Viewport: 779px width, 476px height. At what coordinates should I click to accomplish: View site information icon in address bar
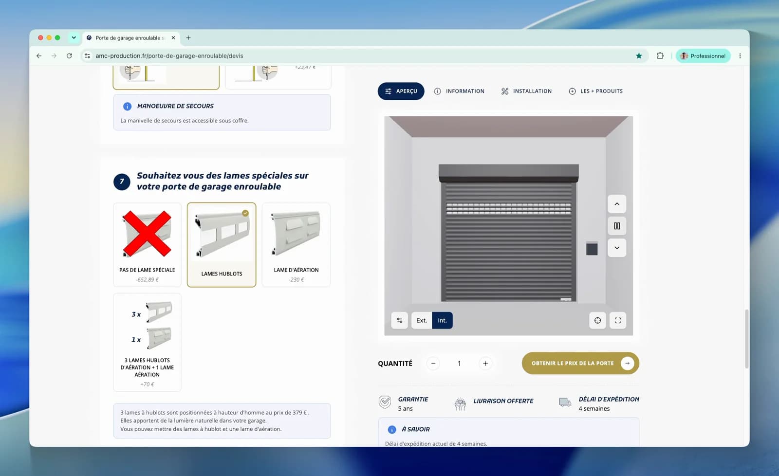(87, 56)
